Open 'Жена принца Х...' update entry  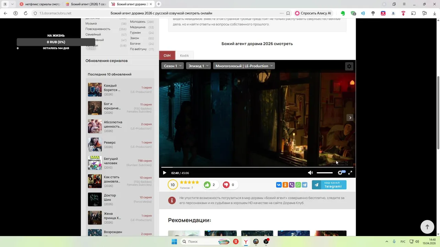click(x=120, y=218)
